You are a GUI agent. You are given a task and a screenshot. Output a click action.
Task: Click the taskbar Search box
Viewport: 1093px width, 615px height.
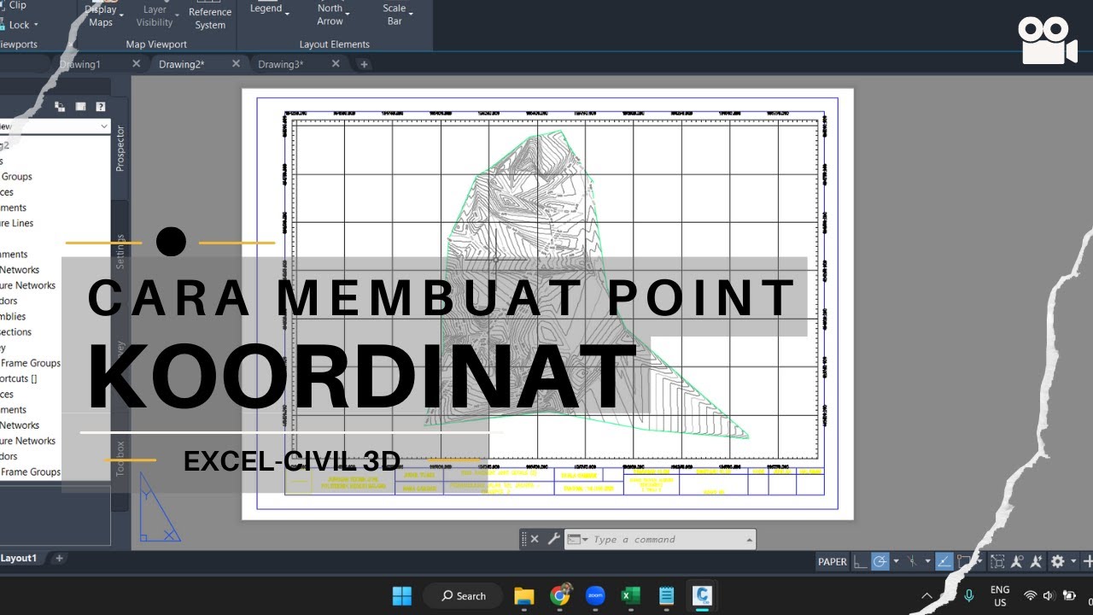pos(465,595)
